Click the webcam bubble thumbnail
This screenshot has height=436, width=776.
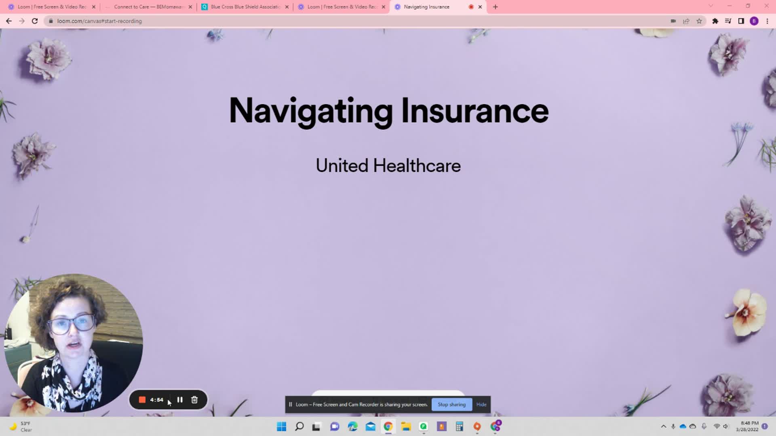pyautogui.click(x=73, y=343)
